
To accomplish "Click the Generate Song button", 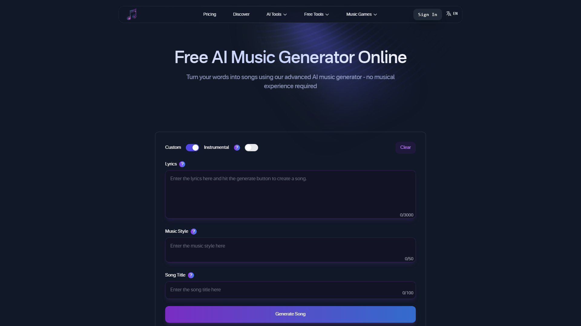I will click(290, 314).
